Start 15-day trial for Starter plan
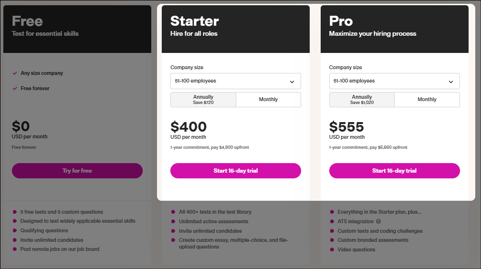481x269 pixels. [x=236, y=171]
